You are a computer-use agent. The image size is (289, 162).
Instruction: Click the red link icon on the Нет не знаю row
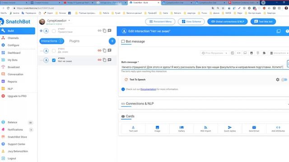pyautogui.click(x=99, y=60)
